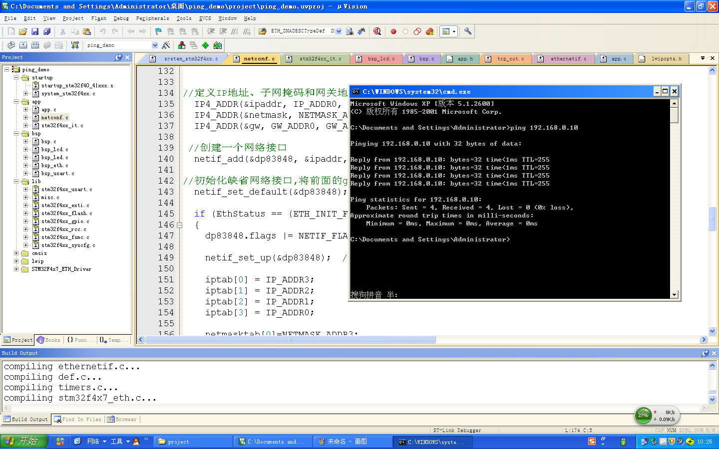
Task: Collapse code fold at line 146
Action: tap(179, 225)
